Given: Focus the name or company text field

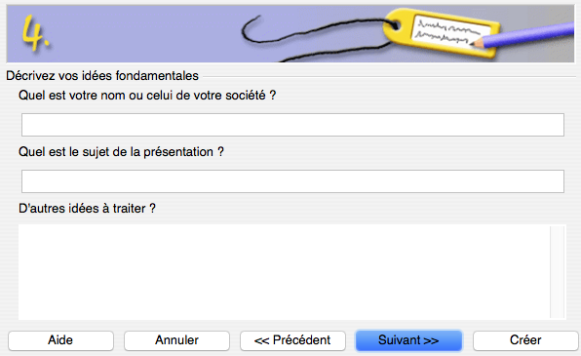Looking at the screenshot, I should click(x=292, y=125).
